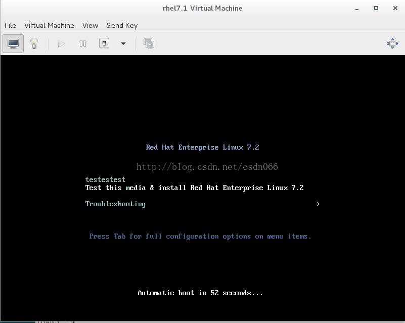The height and width of the screenshot is (323, 405).
Task: Click the Press Tab for full configuration text
Action: (x=200, y=236)
